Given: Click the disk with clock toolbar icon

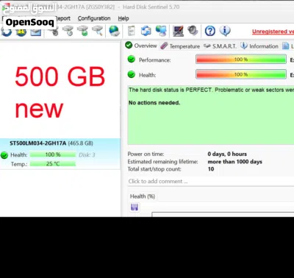Looking at the screenshot, I should 68,31.
